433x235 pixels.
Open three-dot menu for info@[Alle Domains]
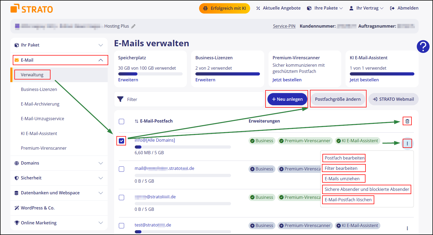tap(407, 144)
